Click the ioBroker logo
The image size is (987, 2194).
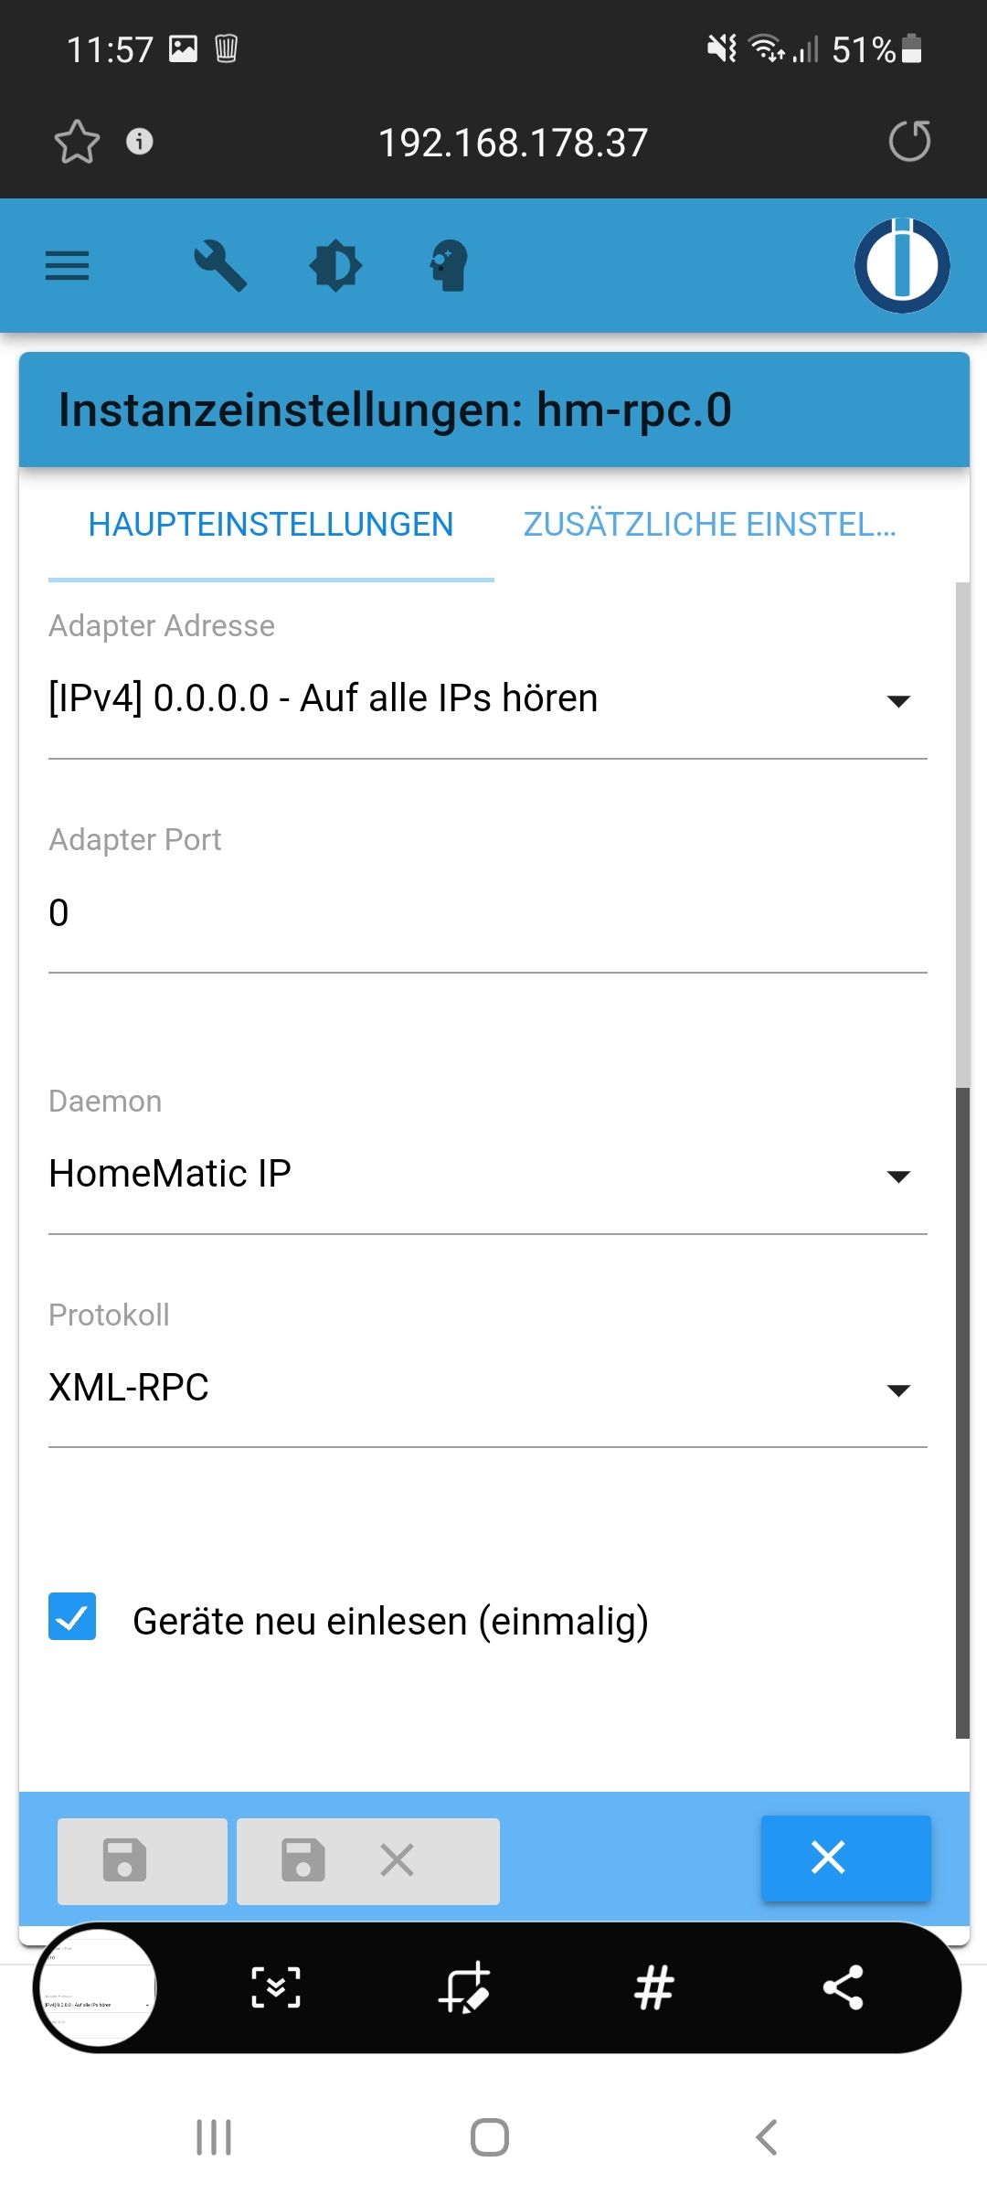click(x=902, y=265)
